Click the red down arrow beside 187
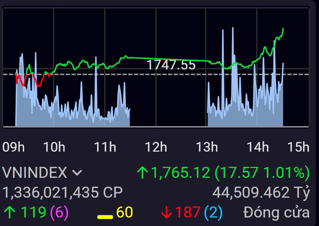This screenshot has width=319, height=226. point(166,212)
